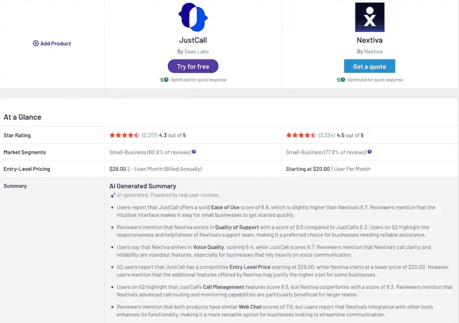Click JustCall star rating stars
Image resolution: width=459 pixels, height=323 pixels.
pyautogui.click(x=124, y=135)
